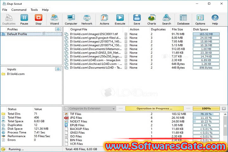This screenshot has height=152, width=228.
Task: Click the action icon for Metamor row
Action: (x=126, y=49)
